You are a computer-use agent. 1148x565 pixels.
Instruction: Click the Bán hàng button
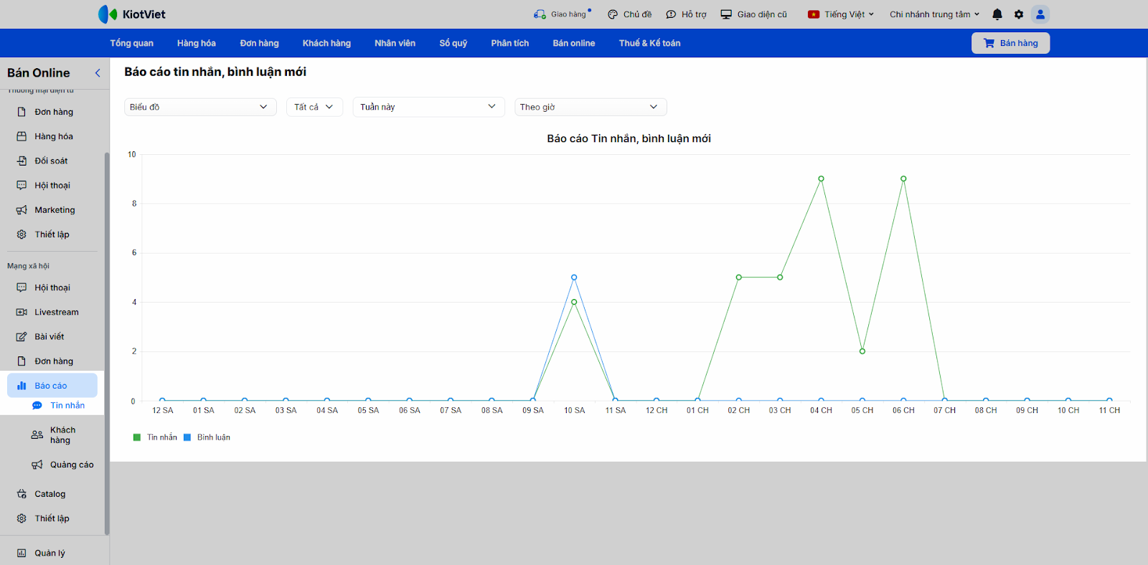(x=1010, y=43)
